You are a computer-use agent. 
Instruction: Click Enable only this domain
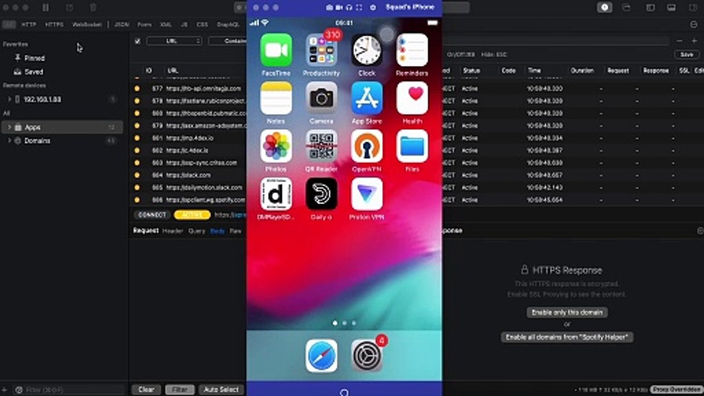pos(567,312)
